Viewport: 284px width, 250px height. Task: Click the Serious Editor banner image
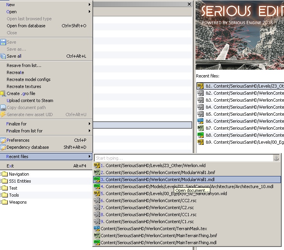tap(240, 35)
